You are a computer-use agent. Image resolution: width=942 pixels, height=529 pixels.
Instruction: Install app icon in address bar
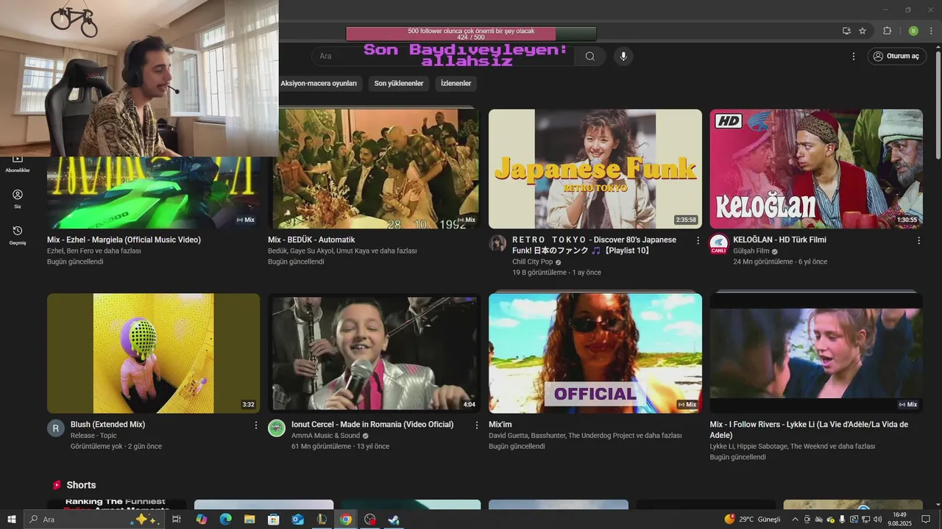846,31
